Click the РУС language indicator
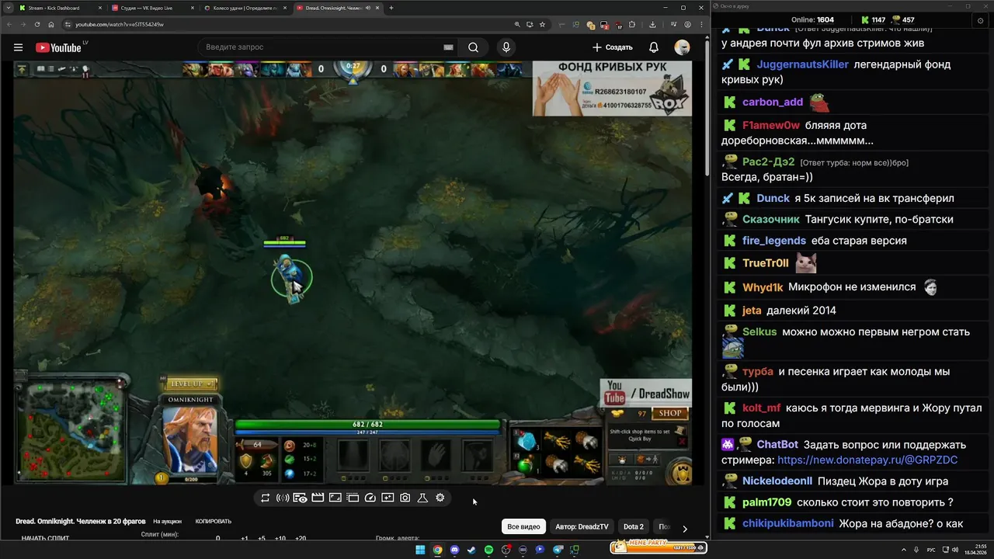 tap(931, 550)
